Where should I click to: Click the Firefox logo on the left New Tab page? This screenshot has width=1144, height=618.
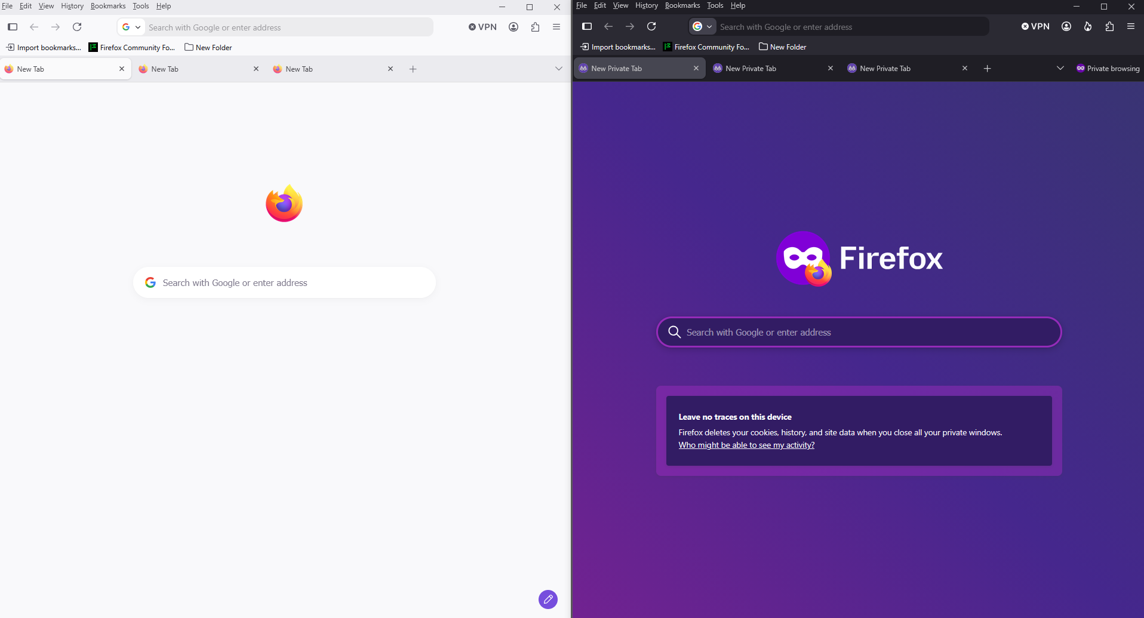click(284, 204)
